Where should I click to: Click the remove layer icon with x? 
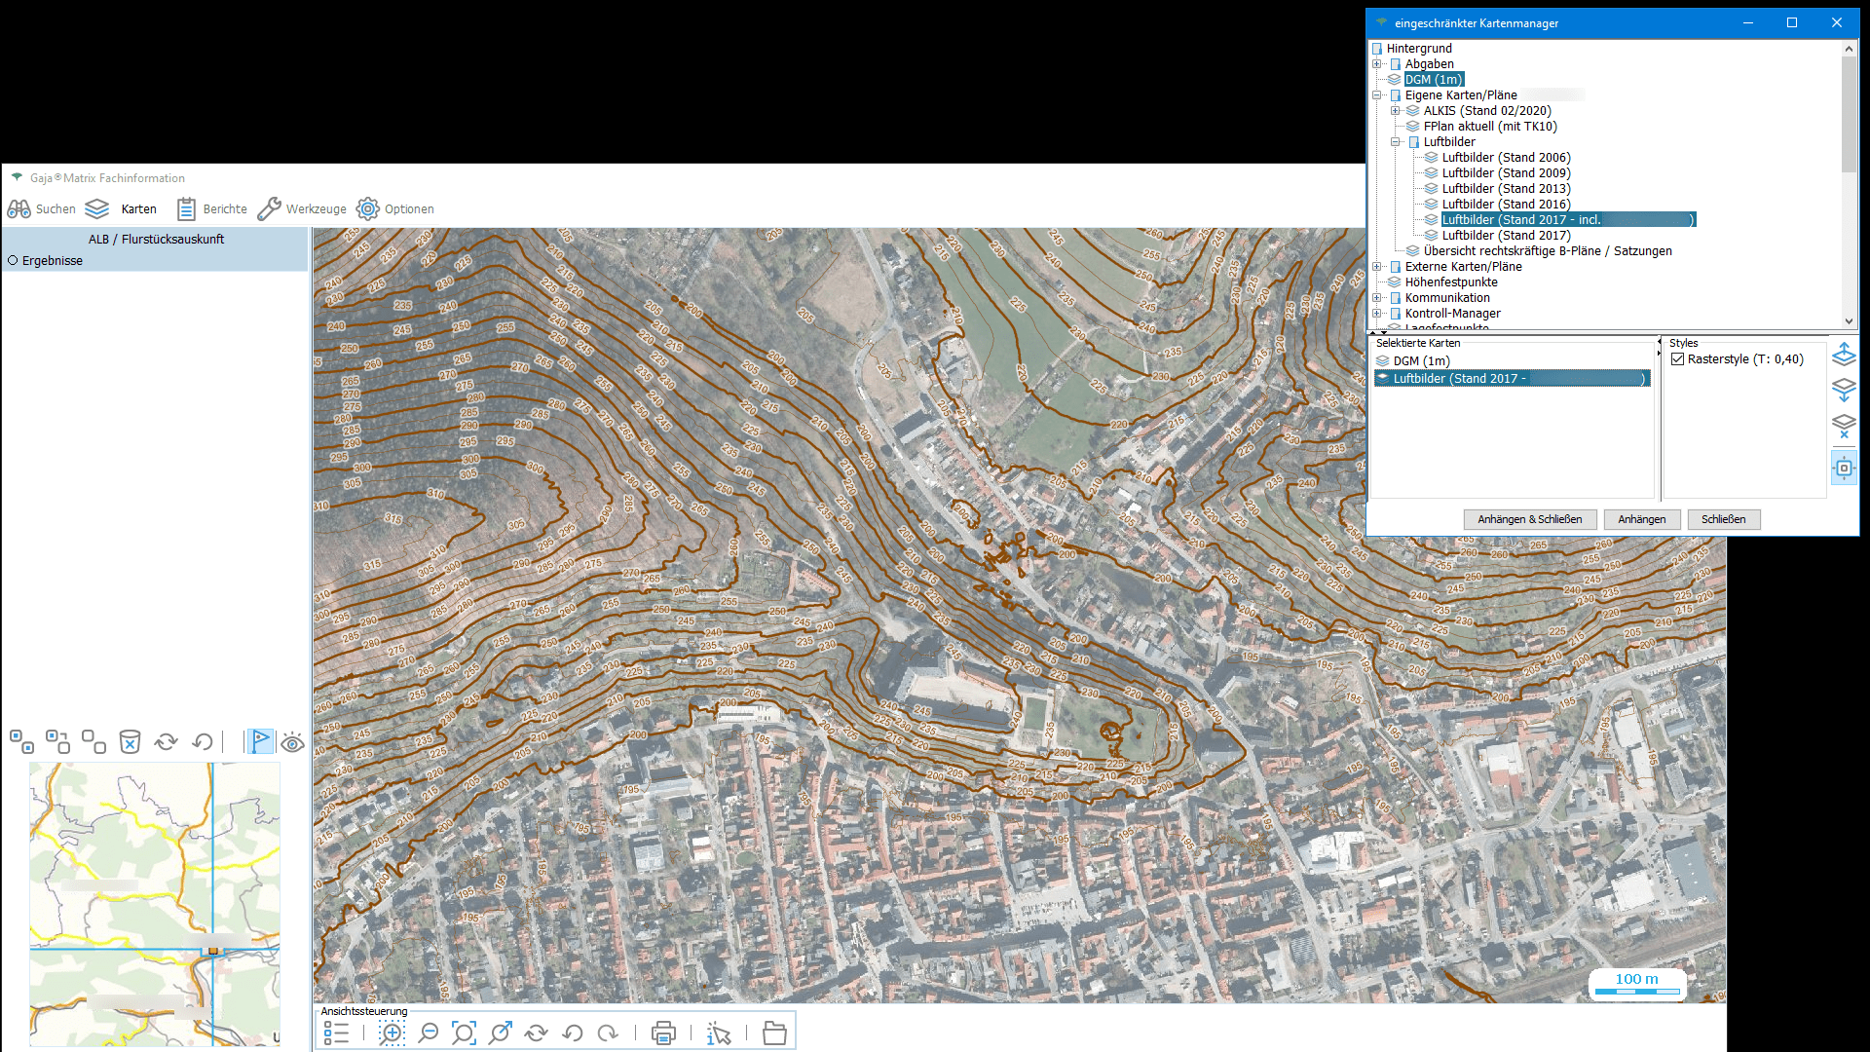point(1844,426)
